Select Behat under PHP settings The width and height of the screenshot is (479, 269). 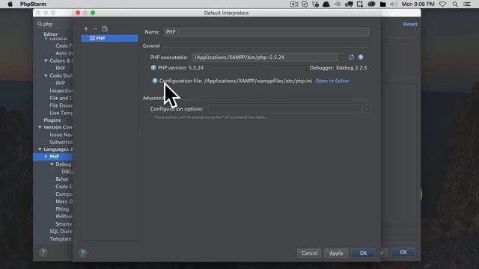click(x=62, y=179)
